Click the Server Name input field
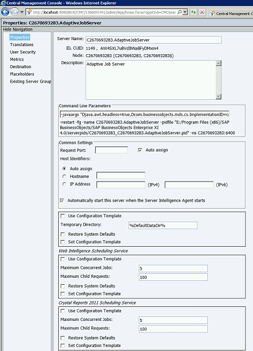Image resolution: width=253 pixels, height=351 pixels. pyautogui.click(x=154, y=40)
